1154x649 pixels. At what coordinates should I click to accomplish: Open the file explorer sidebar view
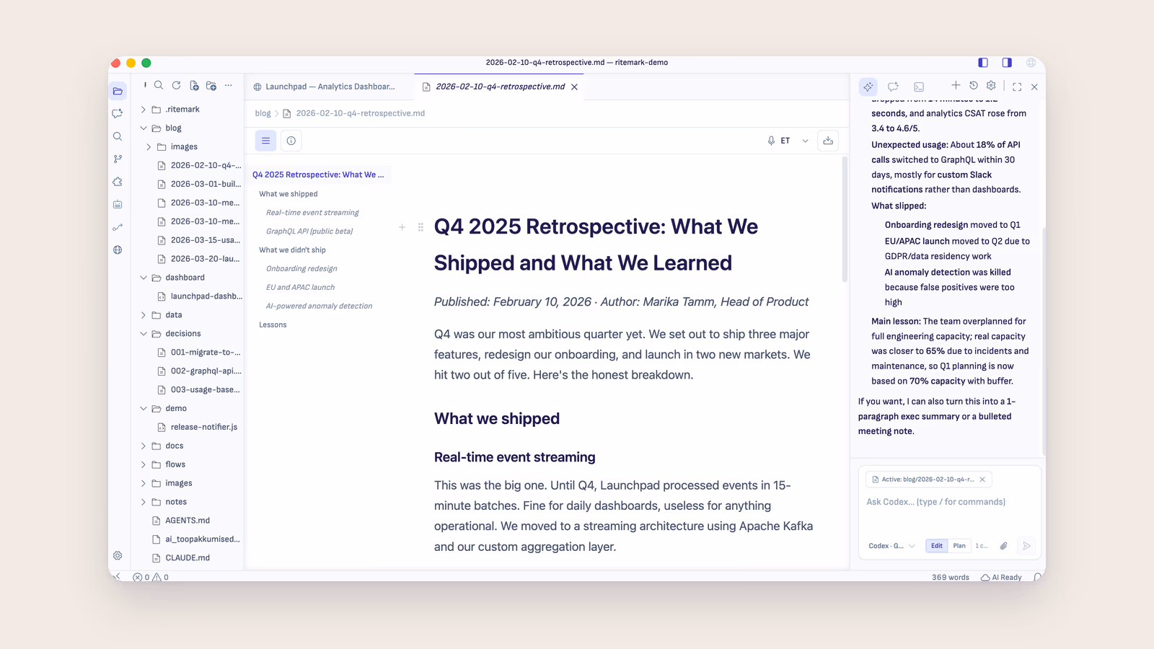(118, 91)
